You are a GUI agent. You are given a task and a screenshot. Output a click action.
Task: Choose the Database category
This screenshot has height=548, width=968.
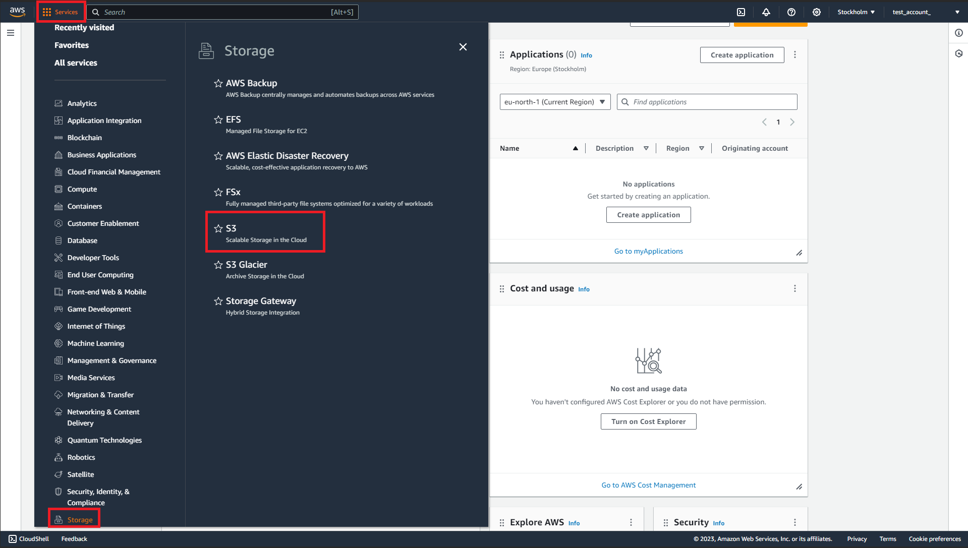point(82,241)
